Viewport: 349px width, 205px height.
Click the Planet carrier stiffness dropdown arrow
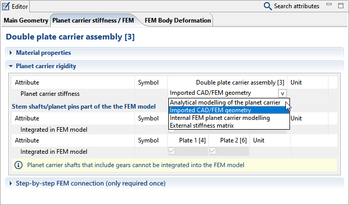coord(282,93)
